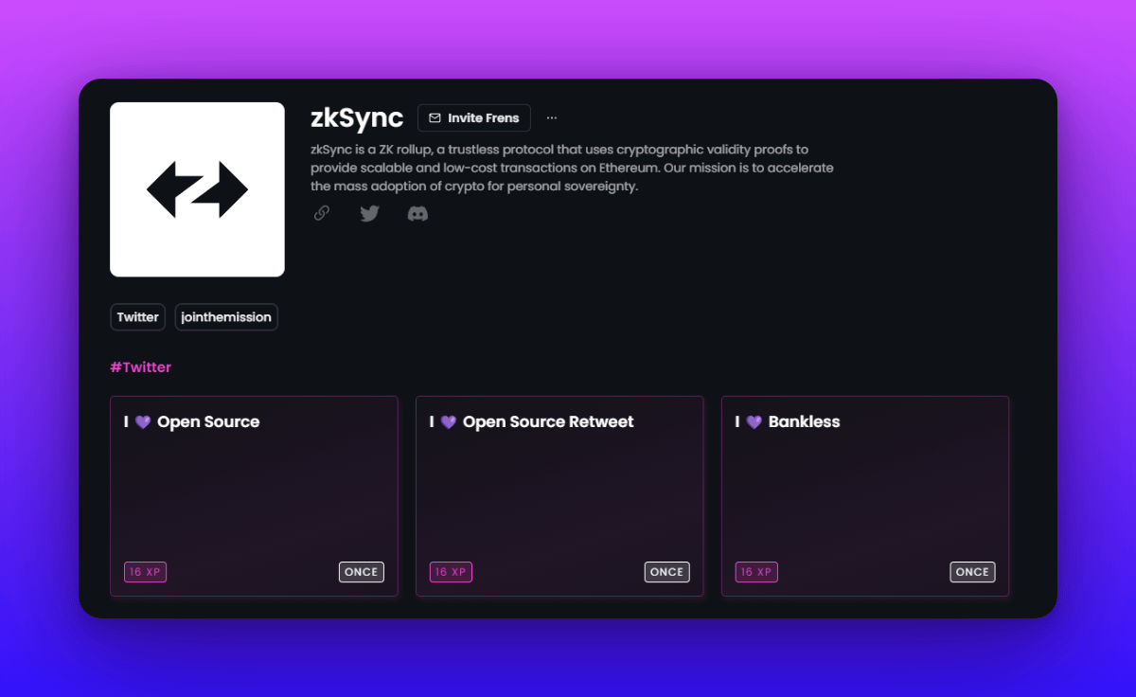This screenshot has height=697, width=1136.
Task: Open the Bankless quest title
Action: click(x=804, y=422)
